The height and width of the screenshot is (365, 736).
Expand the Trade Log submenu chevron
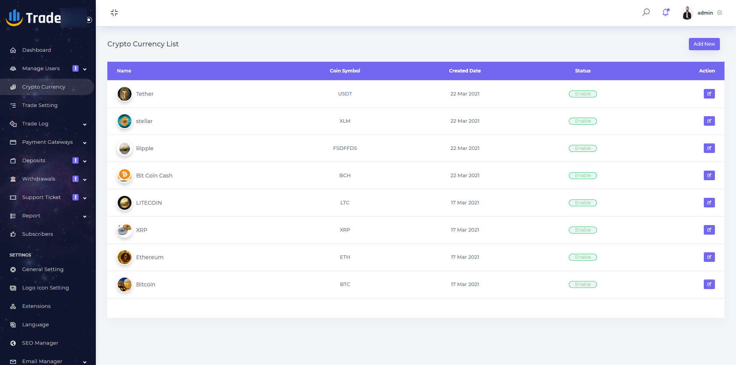(x=85, y=124)
